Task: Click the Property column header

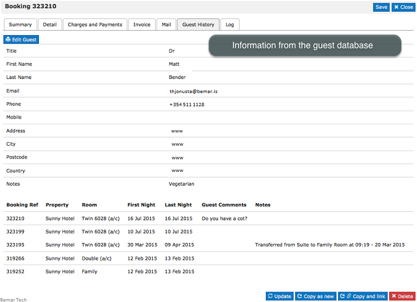Action: tap(57, 205)
